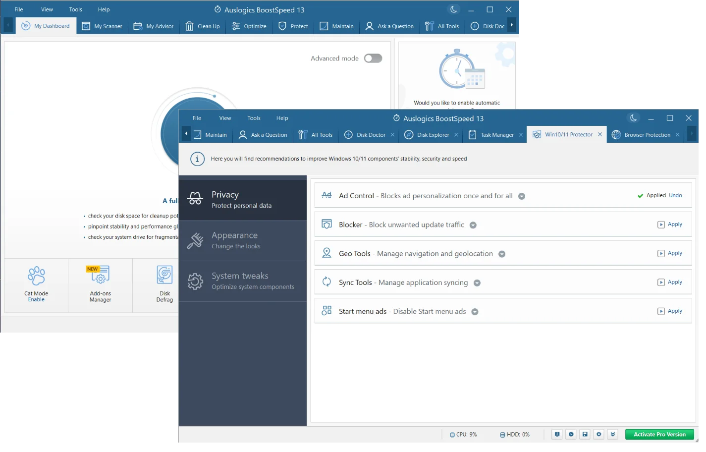Screen dimensions: 706x452
Task: Open the Cat Mode paw icon
Action: coord(36,276)
